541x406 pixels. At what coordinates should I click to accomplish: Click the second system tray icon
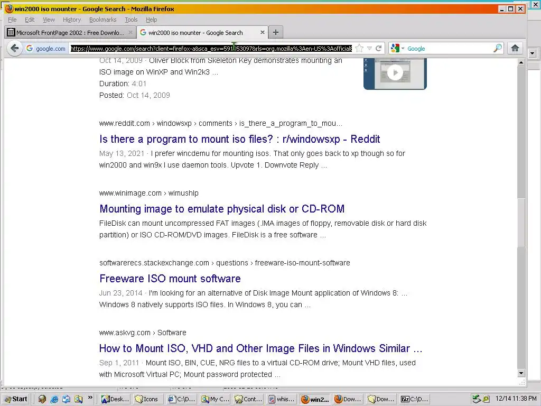click(x=486, y=399)
